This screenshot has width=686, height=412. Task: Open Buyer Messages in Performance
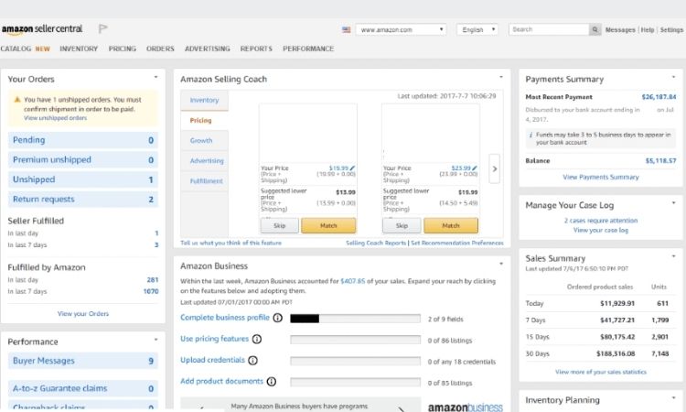[x=83, y=361]
